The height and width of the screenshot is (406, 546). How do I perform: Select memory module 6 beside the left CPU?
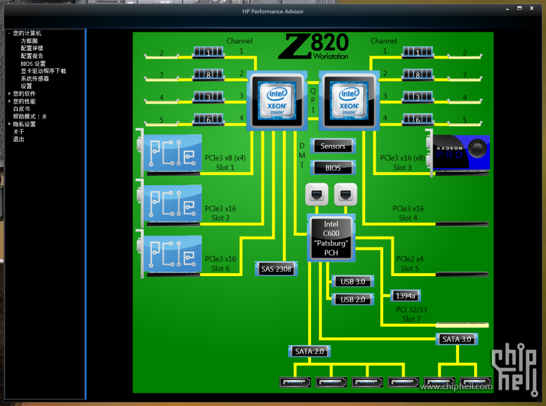tap(208, 119)
